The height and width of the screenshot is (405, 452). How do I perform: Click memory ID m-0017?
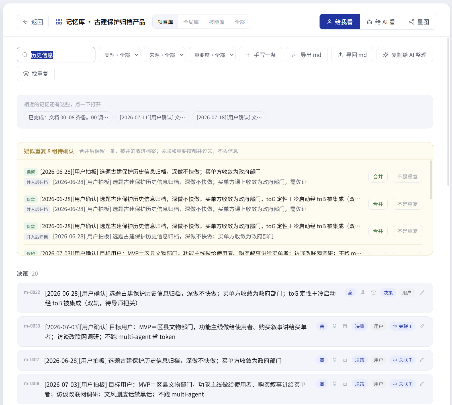[31, 360]
